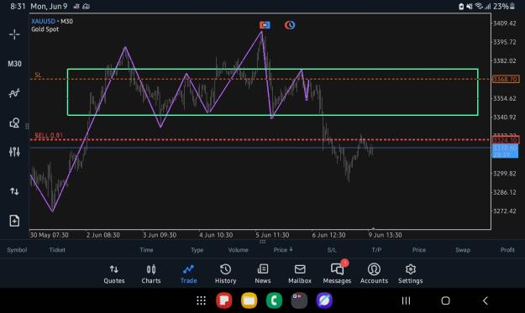Click the 3324.30 sell price tag
The image size is (525, 313).
pos(506,140)
